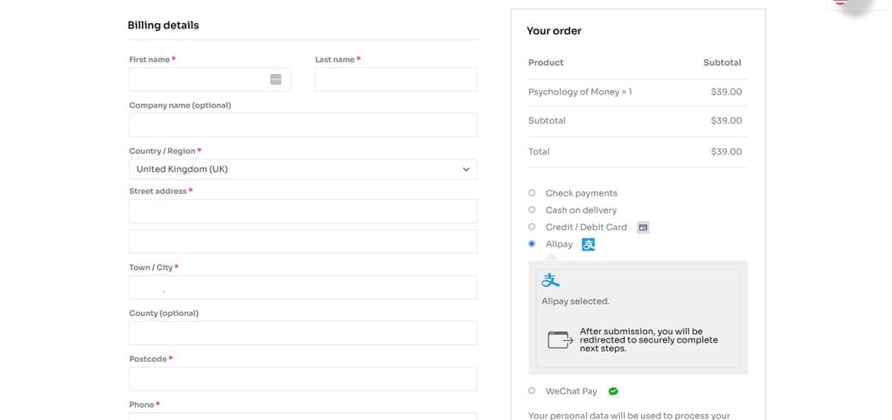Click the large Alipay logo in payment box
This screenshot has height=420, width=892.
coord(551,280)
